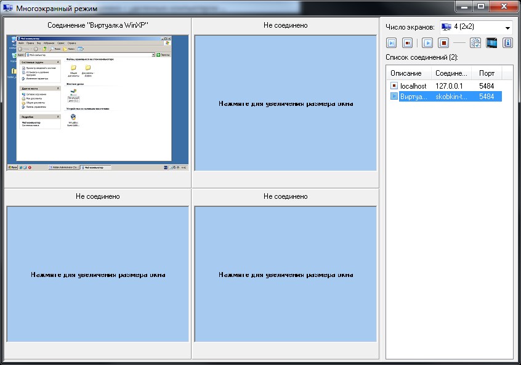Viewport: 521px width, 365px height.
Task: Click the bottom-left Не соединено screen panel
Action: coord(97,274)
